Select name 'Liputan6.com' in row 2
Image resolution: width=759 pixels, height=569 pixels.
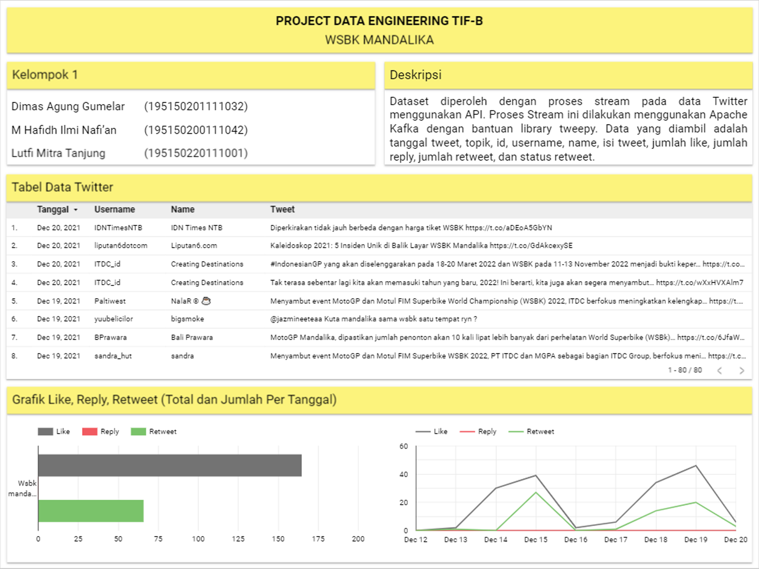[x=194, y=245]
